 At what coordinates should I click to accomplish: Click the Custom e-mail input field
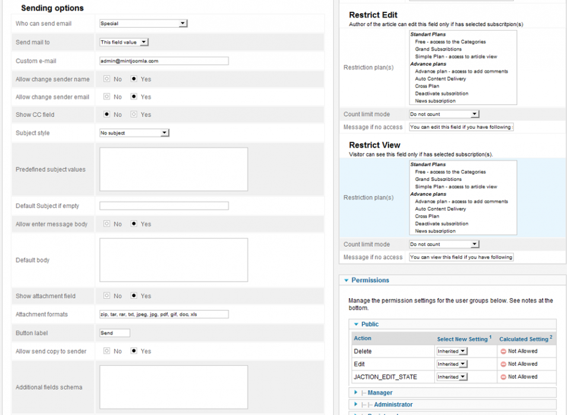coord(164,60)
